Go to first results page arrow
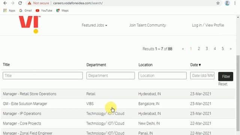Viewport: 240px width, 135px height. tap(183, 49)
